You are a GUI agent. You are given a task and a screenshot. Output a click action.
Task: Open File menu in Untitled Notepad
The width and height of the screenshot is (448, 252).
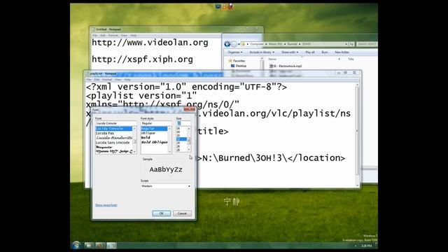coord(94,36)
